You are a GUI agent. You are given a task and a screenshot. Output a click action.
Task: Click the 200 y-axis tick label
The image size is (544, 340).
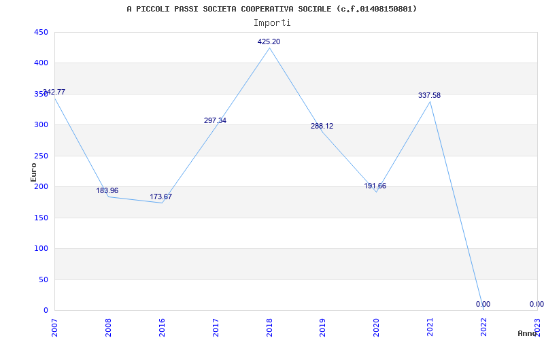click(x=41, y=186)
